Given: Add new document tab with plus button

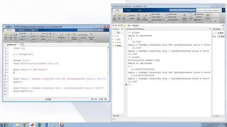Looking at the screenshot, I should (x=22, y=45).
